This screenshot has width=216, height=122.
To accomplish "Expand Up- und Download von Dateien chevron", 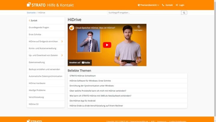I will [62, 55].
